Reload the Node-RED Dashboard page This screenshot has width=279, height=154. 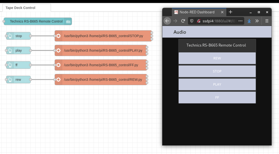pyautogui.click(x=183, y=21)
